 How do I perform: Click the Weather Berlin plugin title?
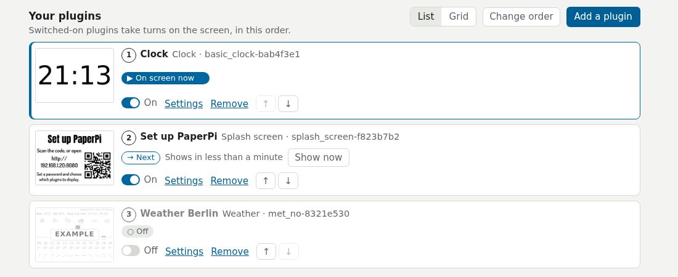179,214
